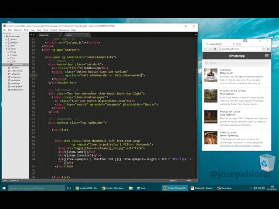Click Spaces: 2 in the status bar
This screenshot has height=209, width=279.
(174, 181)
